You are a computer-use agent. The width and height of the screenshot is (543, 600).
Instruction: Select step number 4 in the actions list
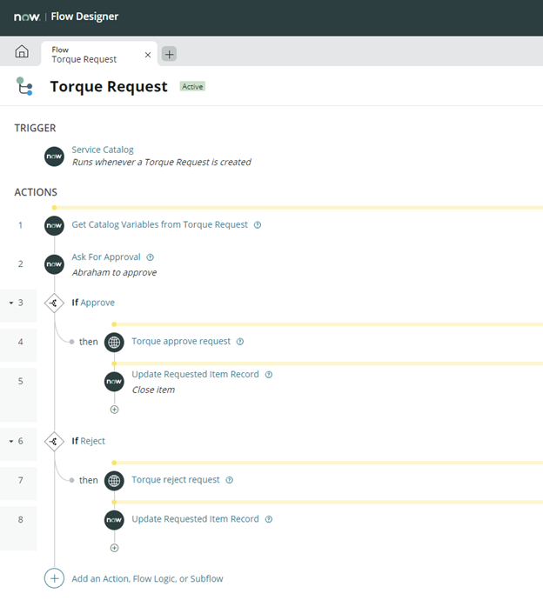20,342
